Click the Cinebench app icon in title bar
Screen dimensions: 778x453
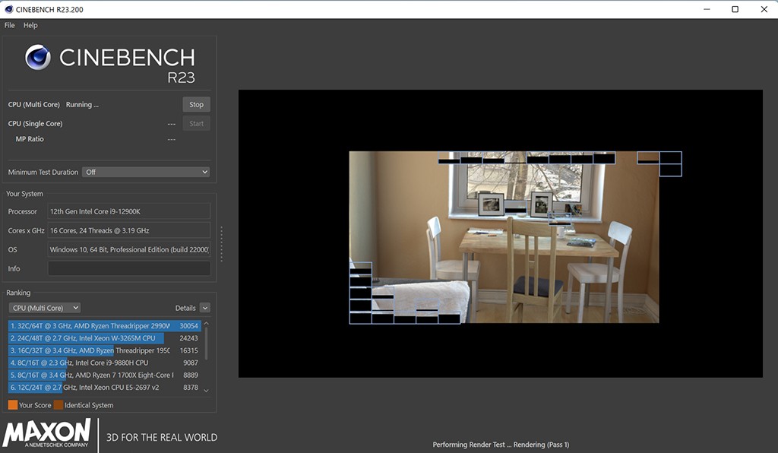coord(8,9)
